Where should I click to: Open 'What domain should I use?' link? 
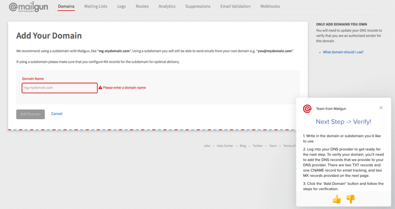click(343, 52)
